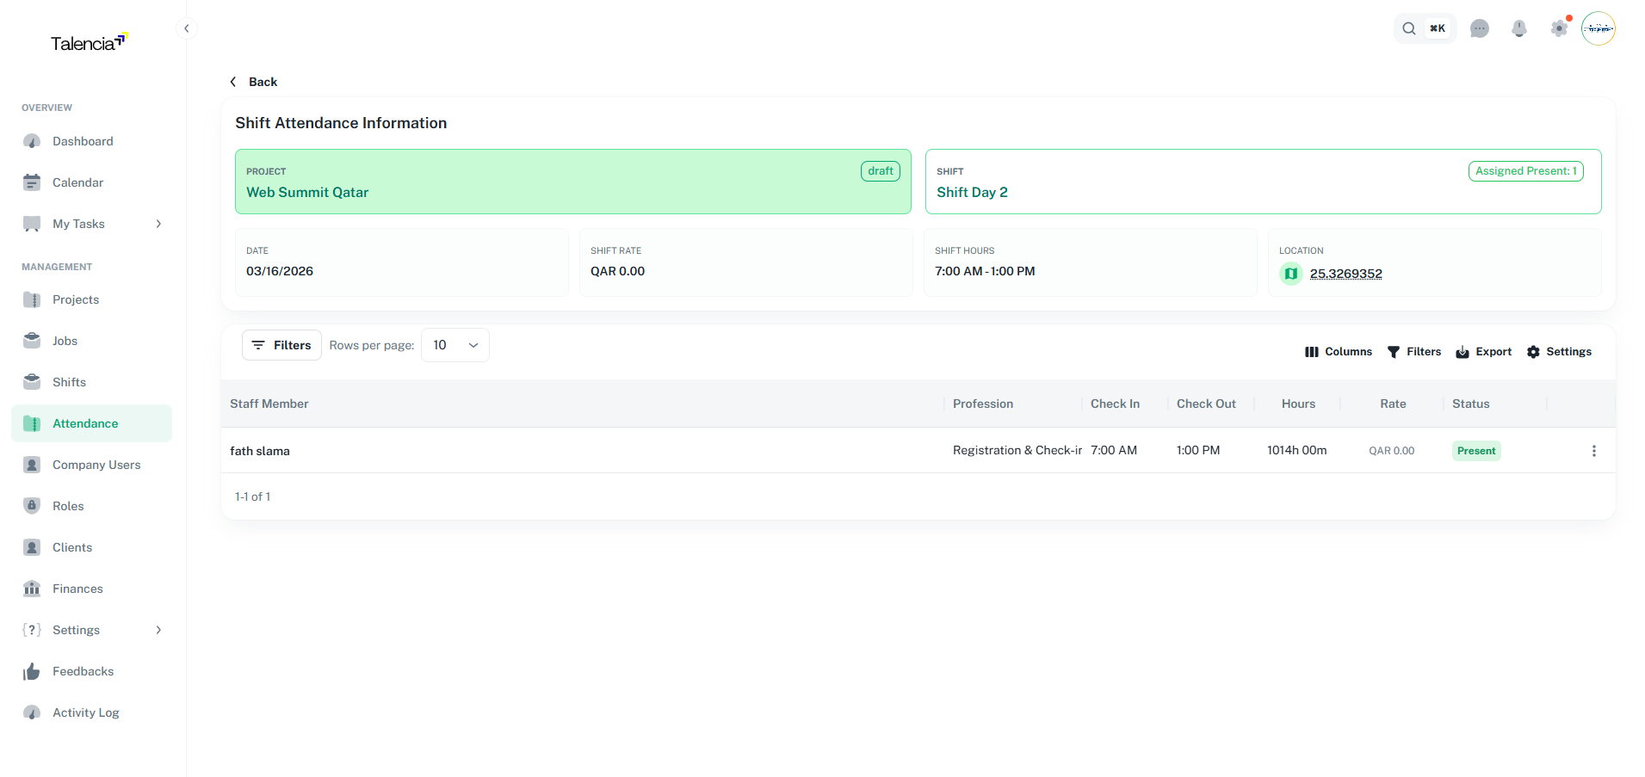Click the Back link
The width and height of the screenshot is (1645, 777).
click(254, 82)
